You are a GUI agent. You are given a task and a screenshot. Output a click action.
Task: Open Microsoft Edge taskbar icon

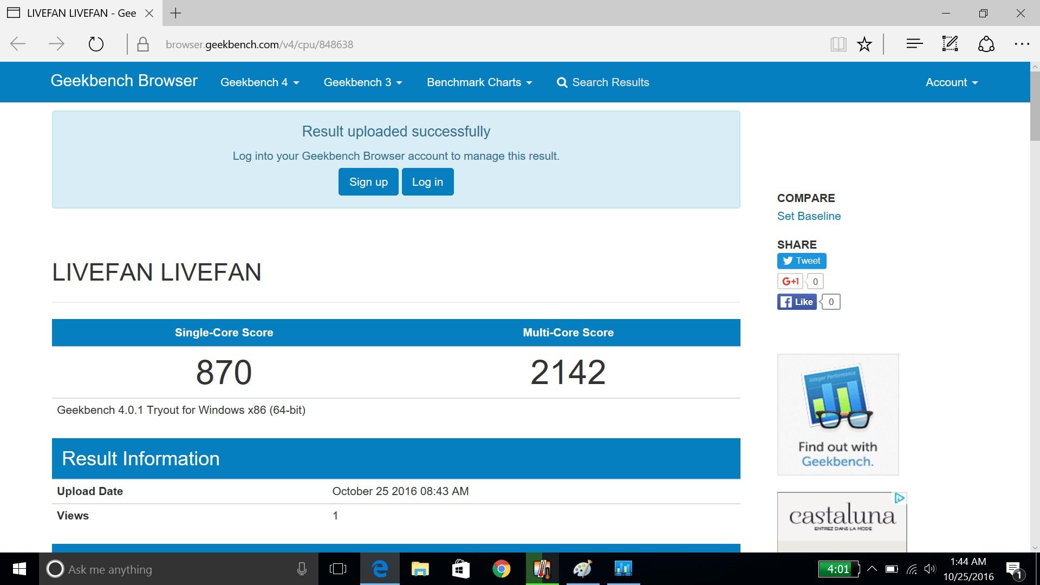click(380, 569)
